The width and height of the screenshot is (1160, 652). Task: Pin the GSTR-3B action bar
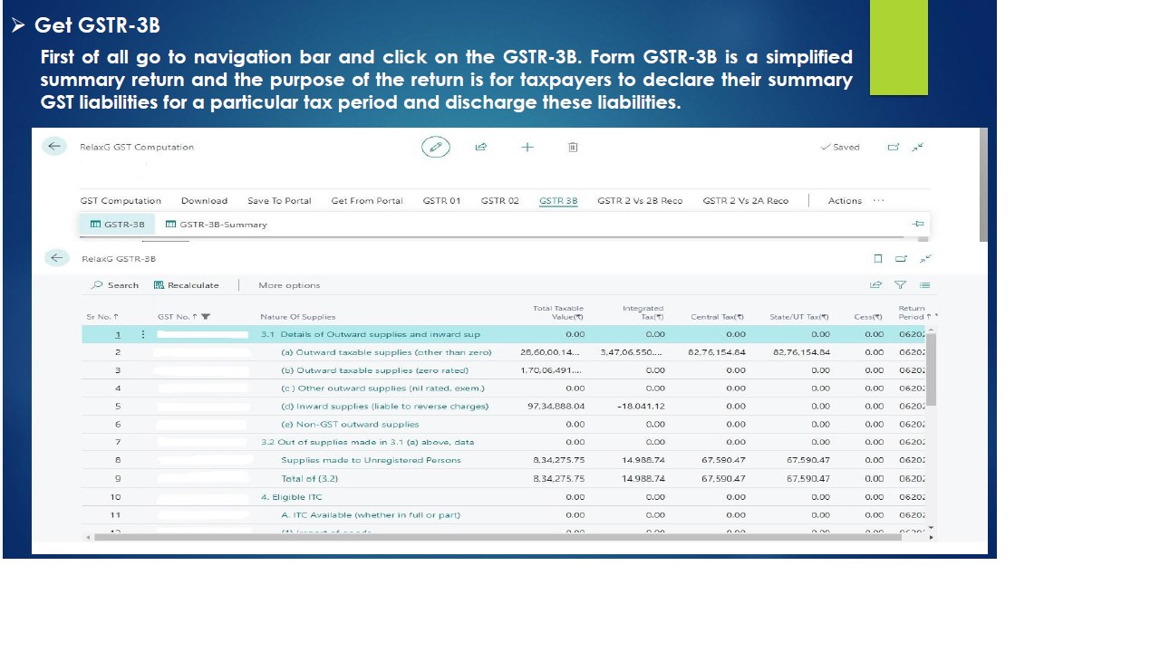tap(918, 224)
